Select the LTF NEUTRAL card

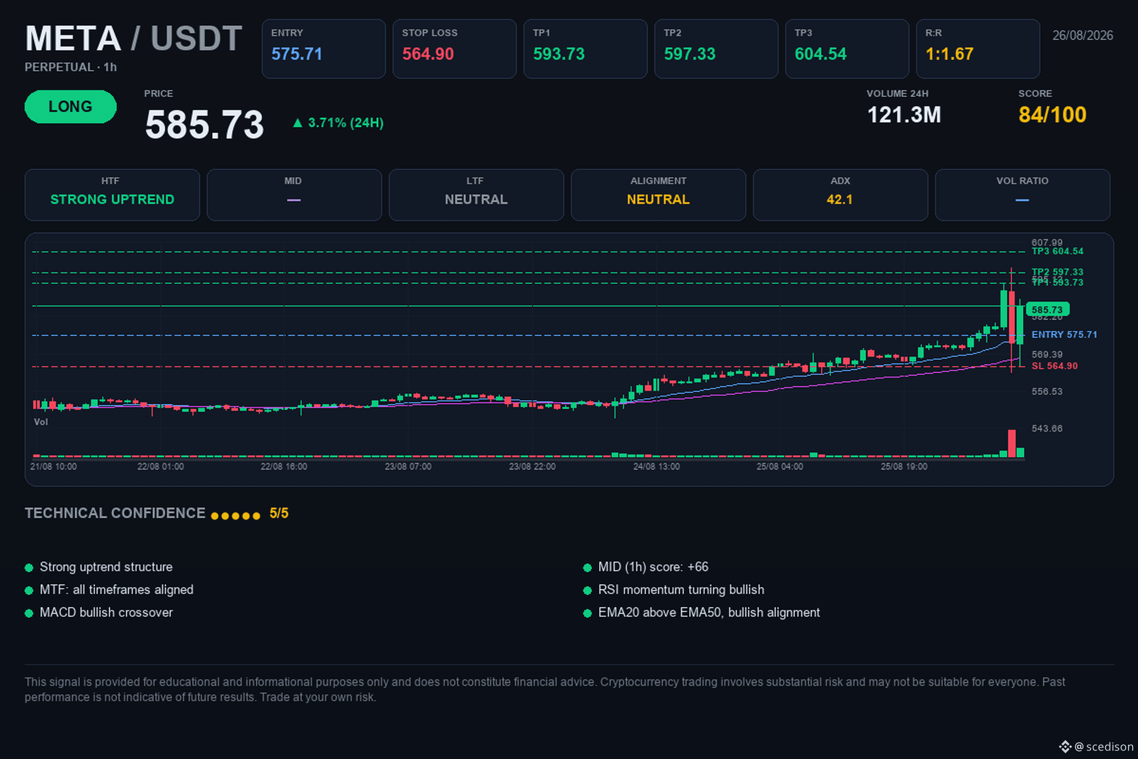[x=477, y=195]
